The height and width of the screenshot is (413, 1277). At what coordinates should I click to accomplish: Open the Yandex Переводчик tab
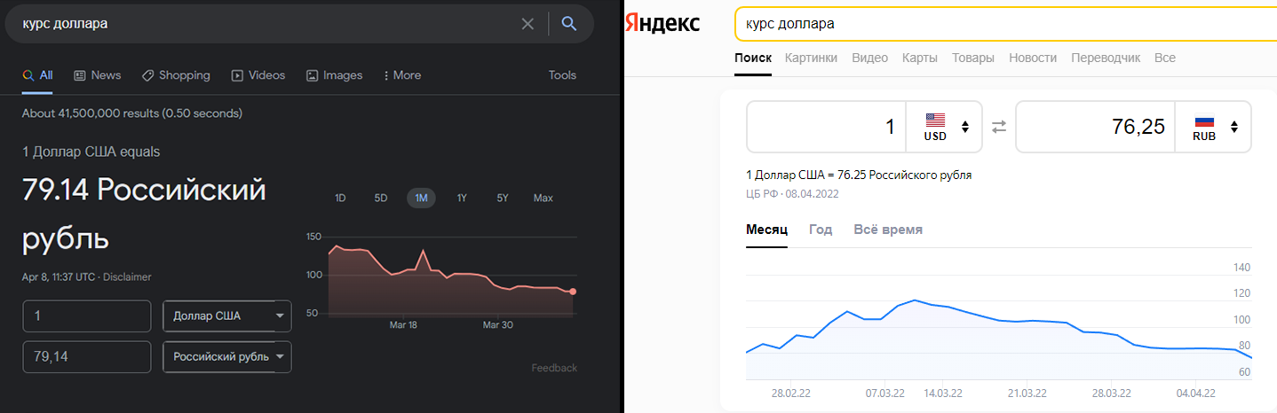click(1106, 58)
